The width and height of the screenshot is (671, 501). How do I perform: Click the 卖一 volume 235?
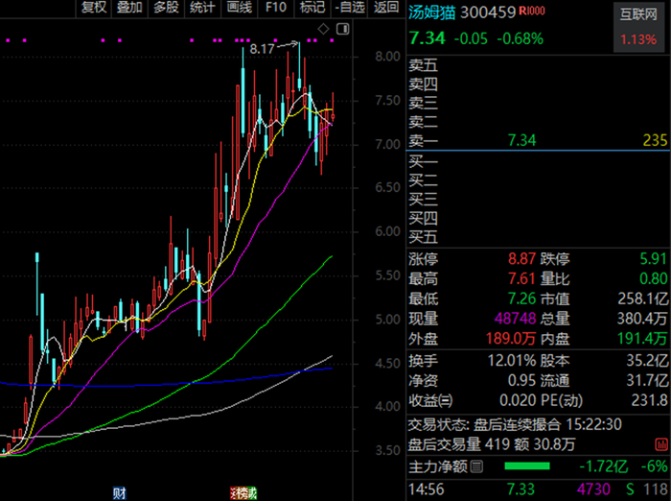(655, 140)
